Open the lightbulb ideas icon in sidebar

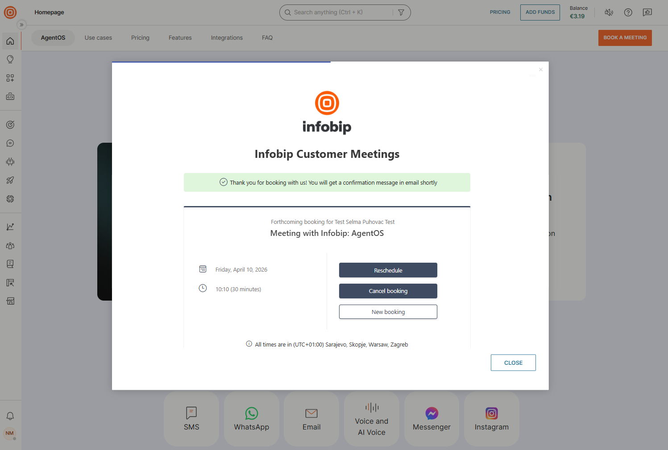pyautogui.click(x=10, y=59)
